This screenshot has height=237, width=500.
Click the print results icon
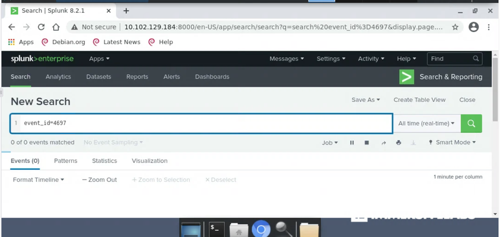398,143
